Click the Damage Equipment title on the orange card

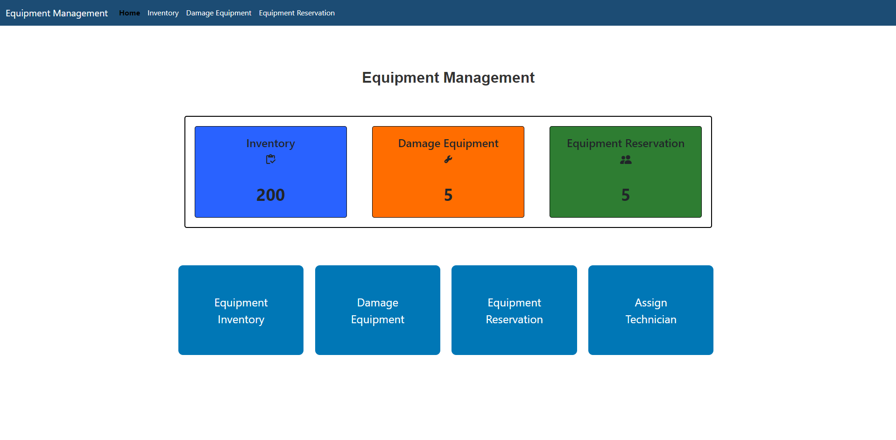click(x=448, y=143)
